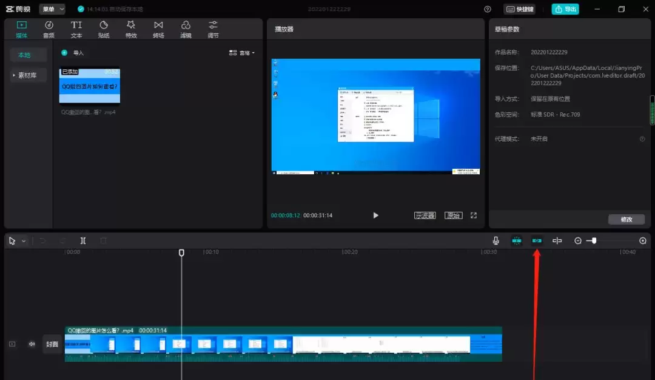This screenshot has height=380, width=655.
Task: Click the split clip tool in timeline toolbar
Action: [83, 241]
